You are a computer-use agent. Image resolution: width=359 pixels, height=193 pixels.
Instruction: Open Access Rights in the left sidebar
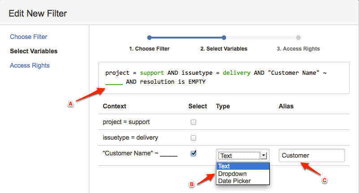click(x=30, y=65)
